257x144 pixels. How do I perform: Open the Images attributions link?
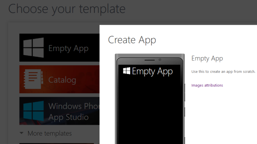207,85
